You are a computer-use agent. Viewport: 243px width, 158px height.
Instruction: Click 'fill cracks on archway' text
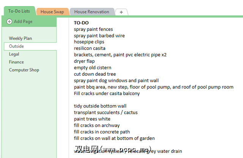97,125
